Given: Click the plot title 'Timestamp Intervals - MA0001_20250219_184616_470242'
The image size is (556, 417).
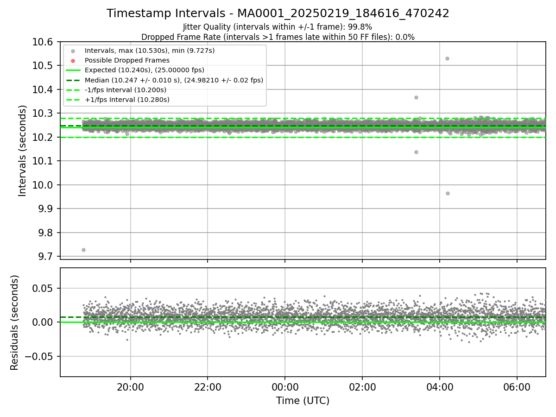Looking at the screenshot, I should pos(278,13).
